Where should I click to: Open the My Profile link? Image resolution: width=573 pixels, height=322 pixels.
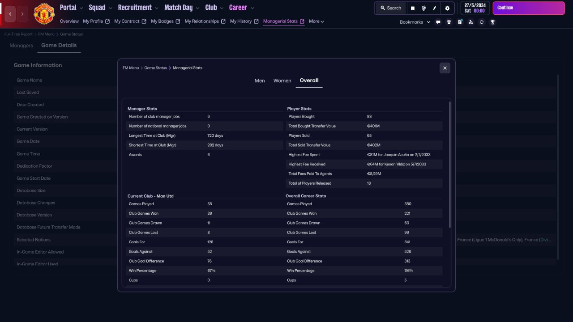pyautogui.click(x=93, y=21)
